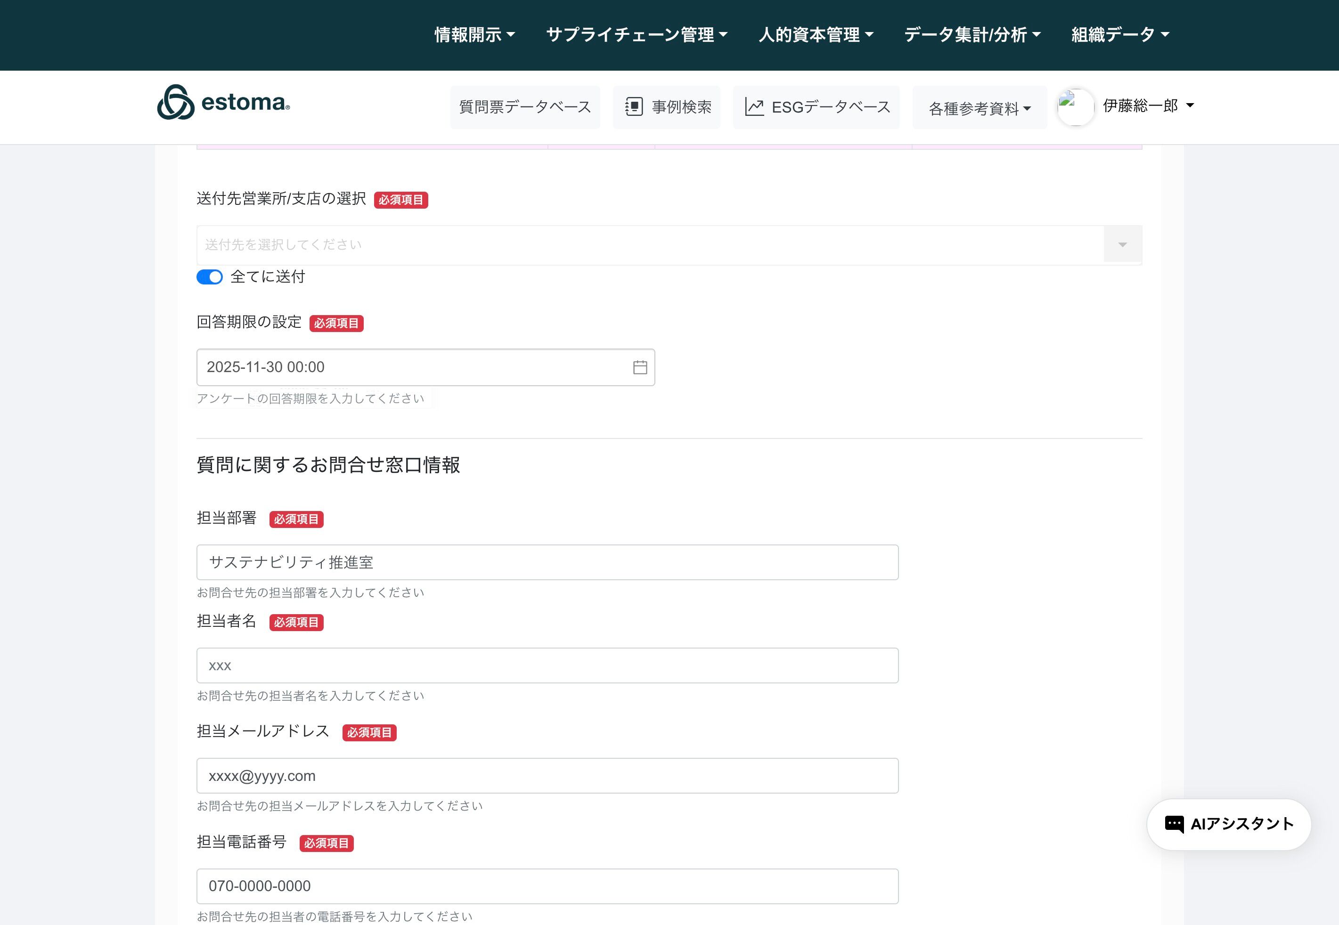
Task: Open the 情報開示 menu
Action: 474,35
